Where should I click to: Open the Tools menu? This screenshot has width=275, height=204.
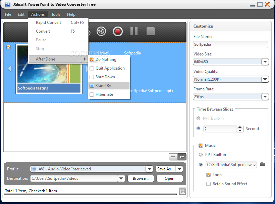coord(56,14)
